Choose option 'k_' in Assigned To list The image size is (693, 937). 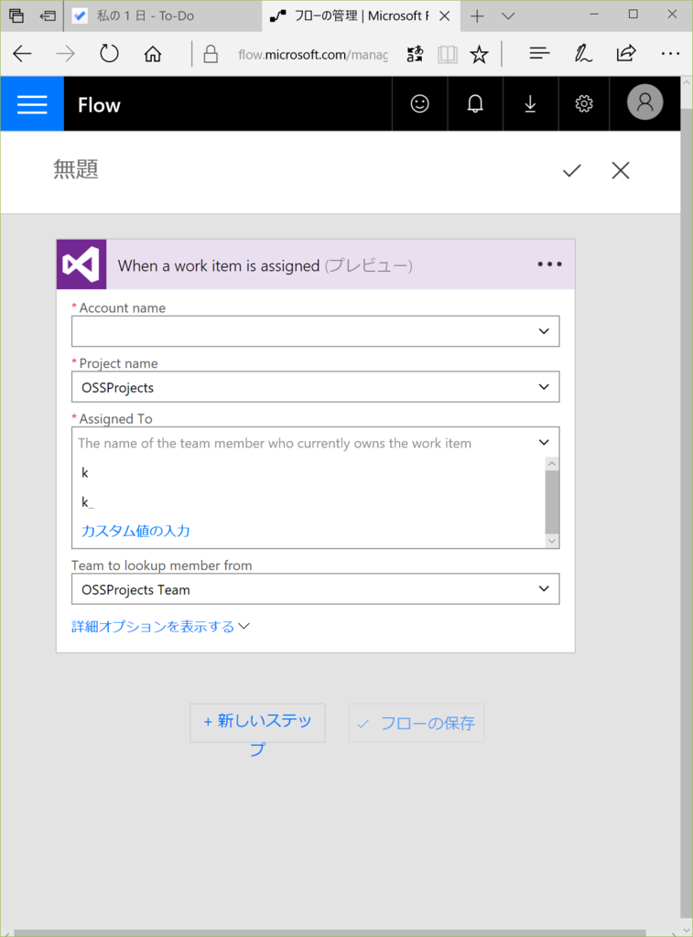click(x=309, y=502)
